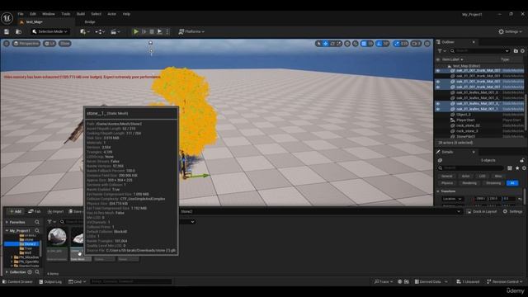Open the Location type dropdown
This screenshot has width=528, height=297.
(x=452, y=199)
